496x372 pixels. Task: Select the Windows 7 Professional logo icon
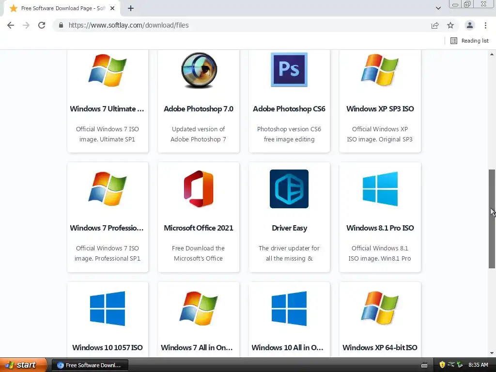pyautogui.click(x=108, y=189)
